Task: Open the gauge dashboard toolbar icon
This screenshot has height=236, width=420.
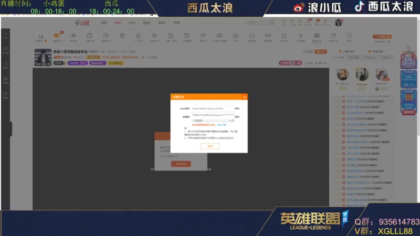Action: click(x=252, y=35)
